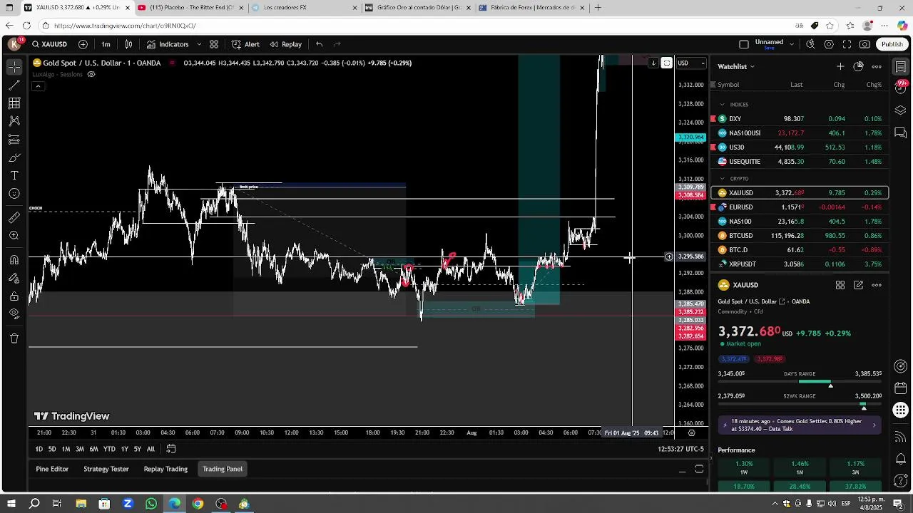The image size is (913, 513).
Task: Switch to the Trading Panel tab
Action: point(223,469)
